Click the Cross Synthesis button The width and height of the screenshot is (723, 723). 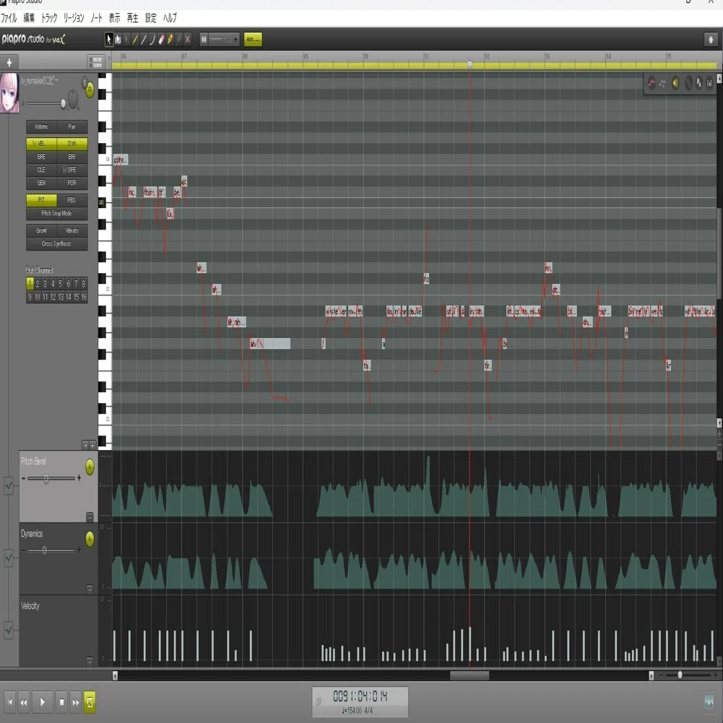click(x=57, y=244)
